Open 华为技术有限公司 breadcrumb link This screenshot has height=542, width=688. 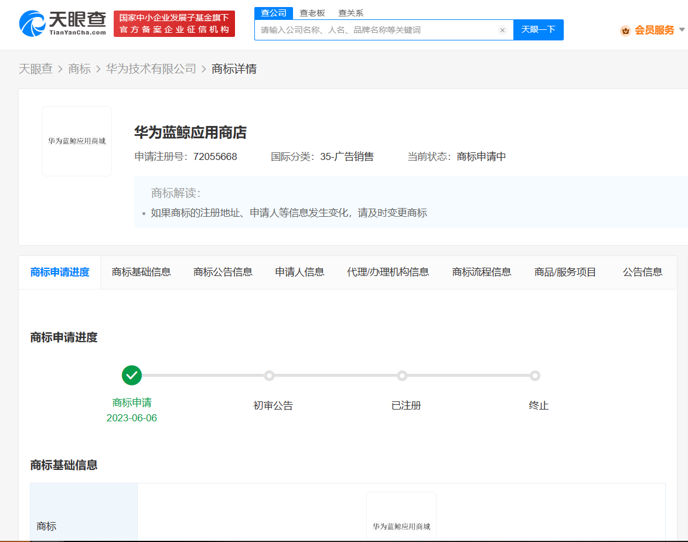point(151,69)
